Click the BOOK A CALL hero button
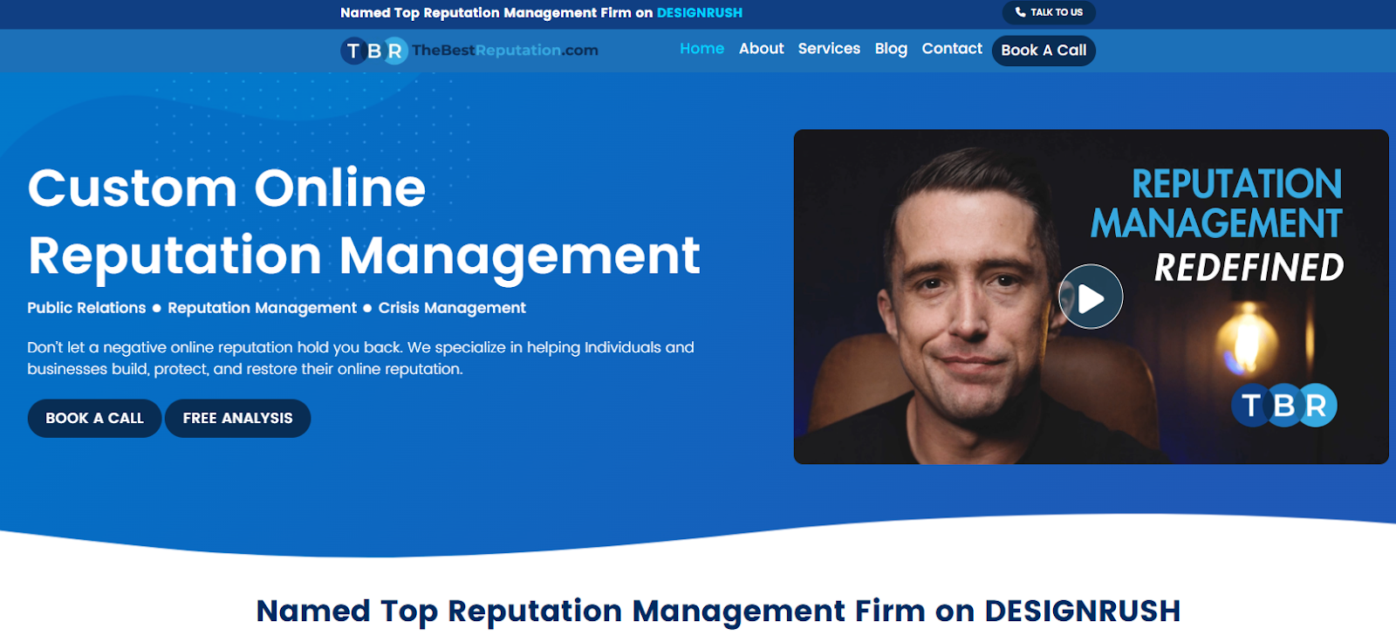The height and width of the screenshot is (642, 1396). pyautogui.click(x=94, y=418)
